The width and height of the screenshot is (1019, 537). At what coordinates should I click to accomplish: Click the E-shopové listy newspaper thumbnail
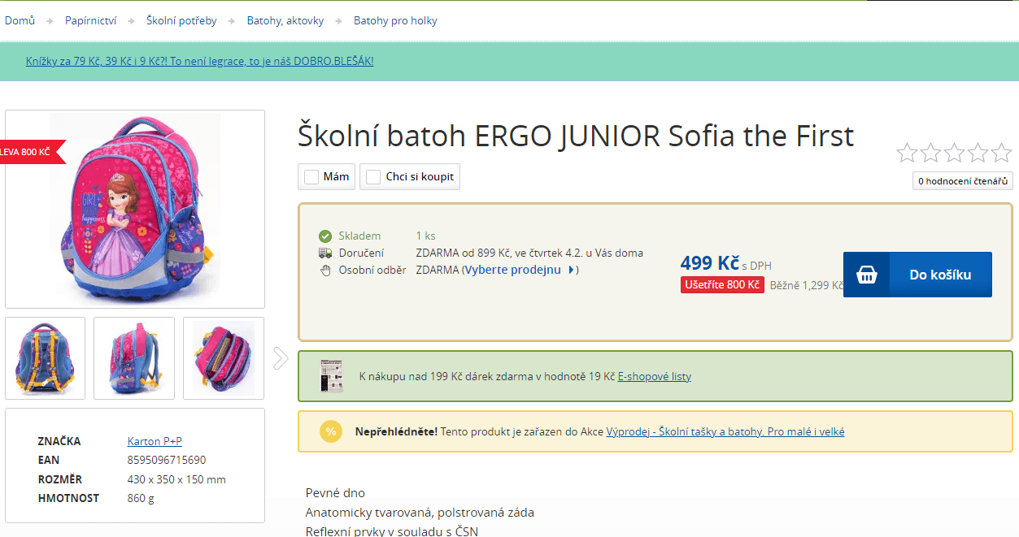pos(331,376)
